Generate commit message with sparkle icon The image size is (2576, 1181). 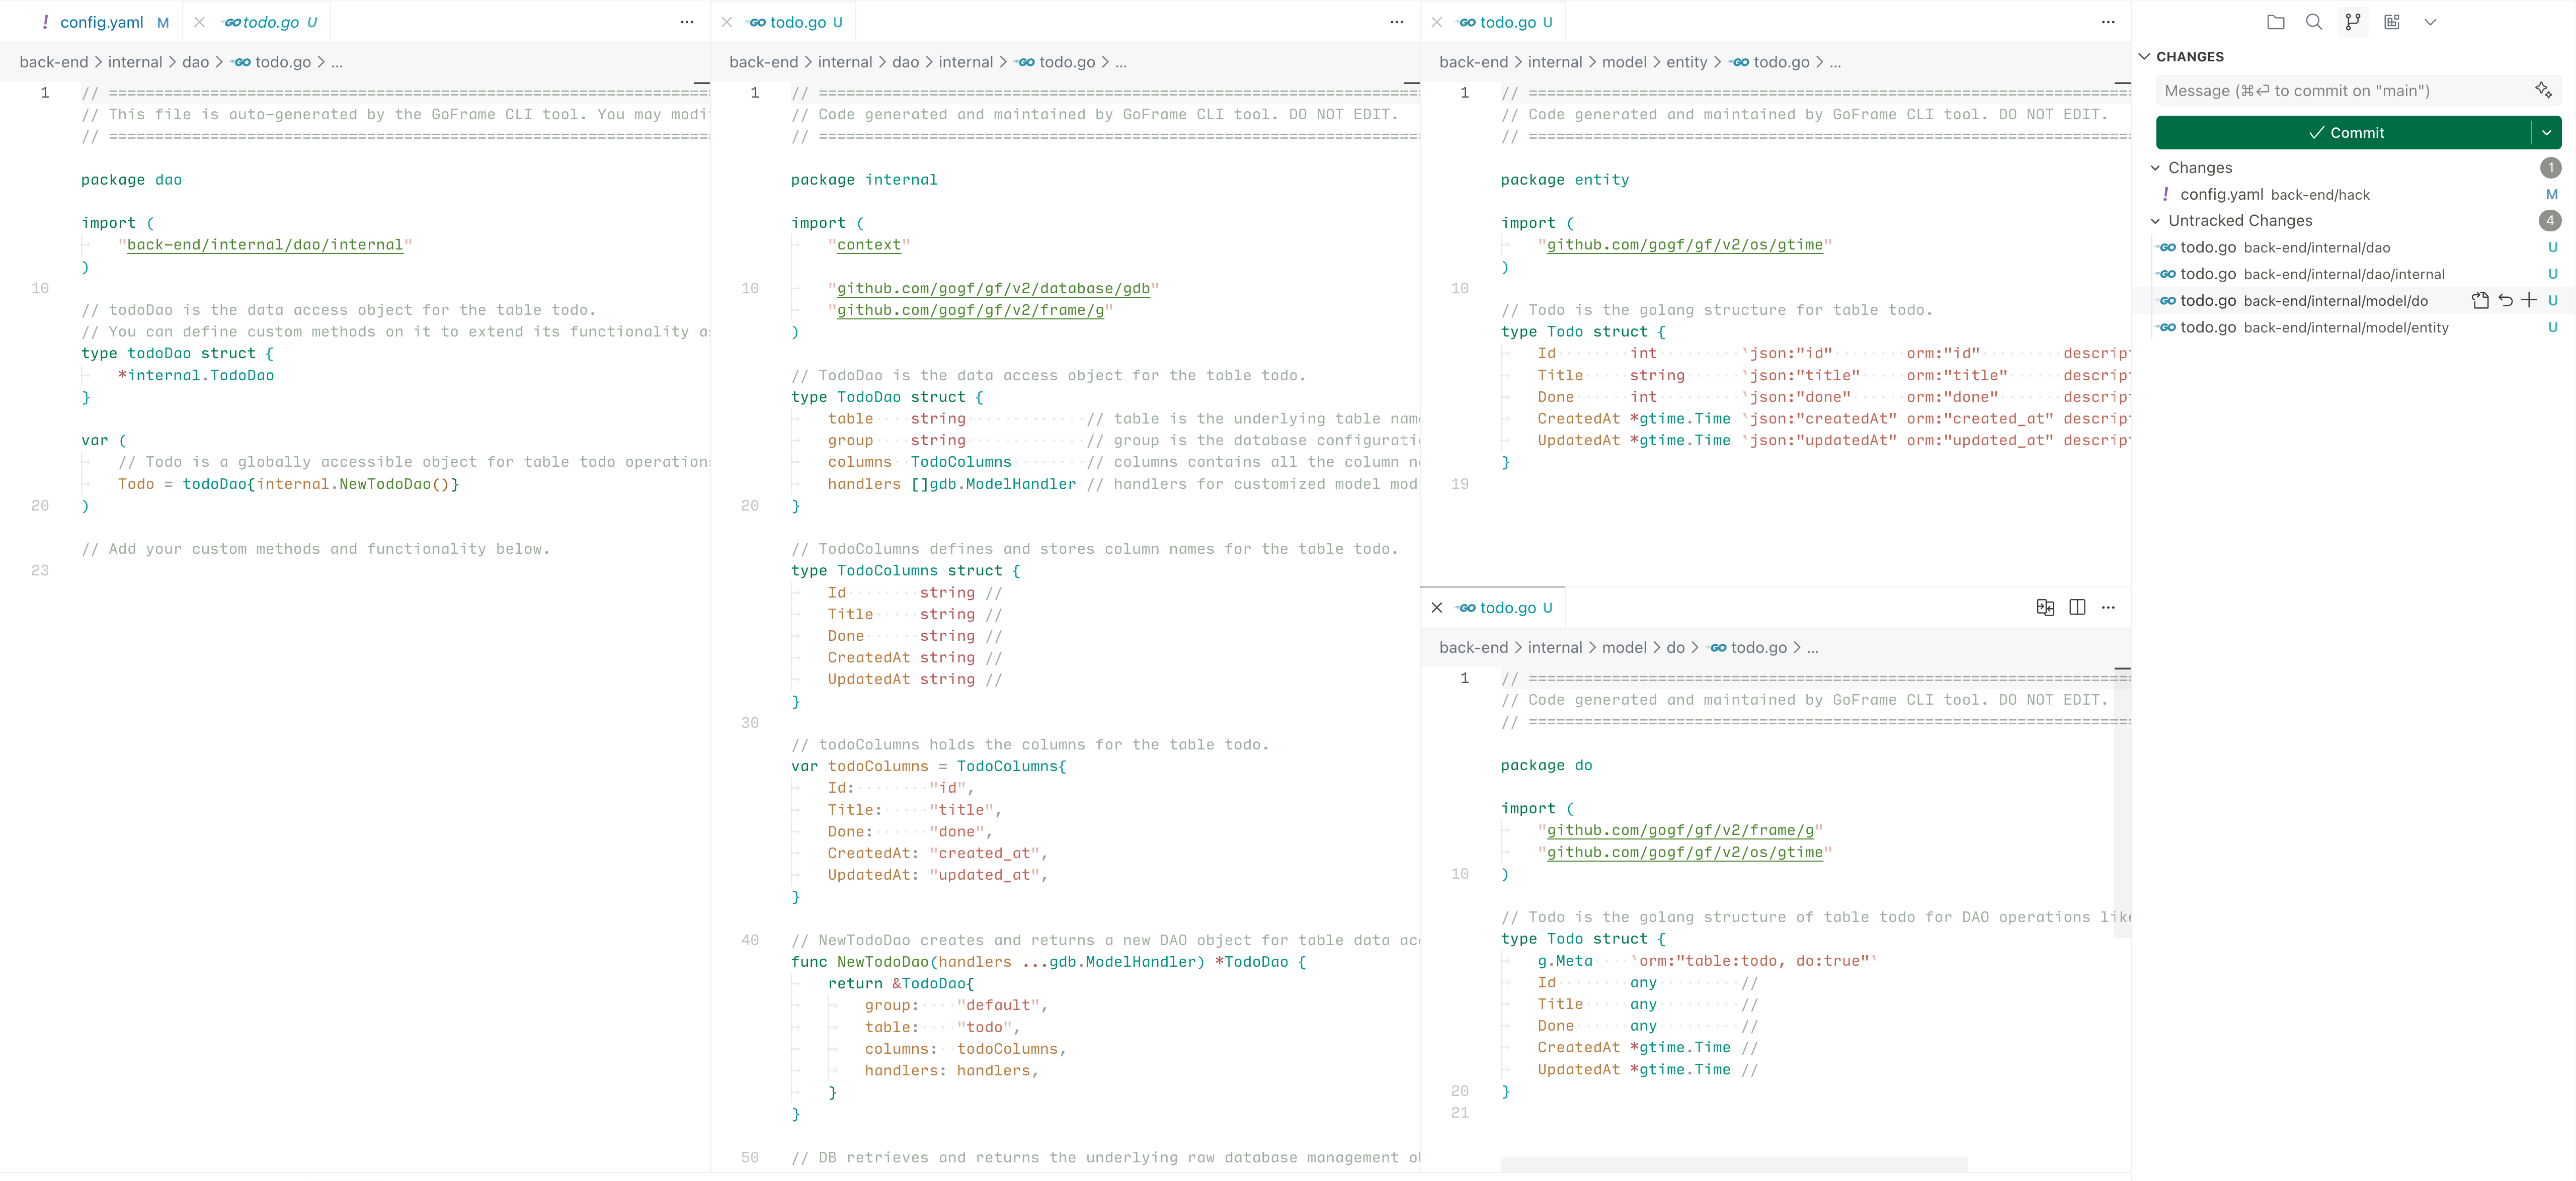(x=2543, y=90)
